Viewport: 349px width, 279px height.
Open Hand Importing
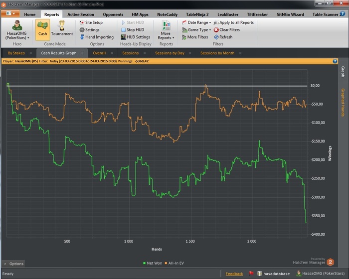[97, 37]
